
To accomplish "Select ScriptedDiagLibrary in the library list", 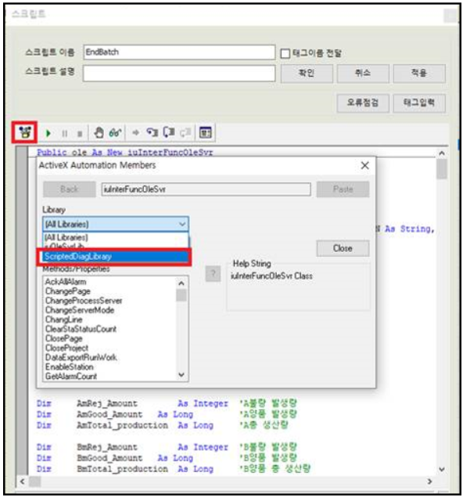I will [114, 257].
